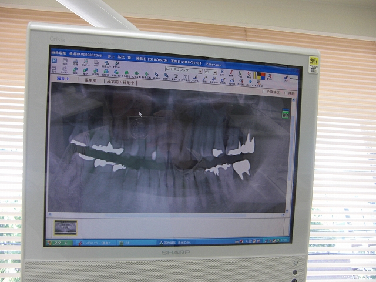
Task: Click the horizontal scrollbar left arrow
Action: (x=50, y=214)
